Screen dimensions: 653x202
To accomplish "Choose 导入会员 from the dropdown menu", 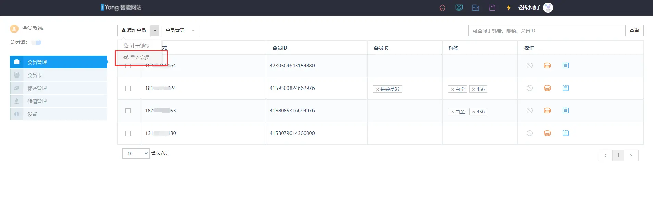I will pos(140,57).
